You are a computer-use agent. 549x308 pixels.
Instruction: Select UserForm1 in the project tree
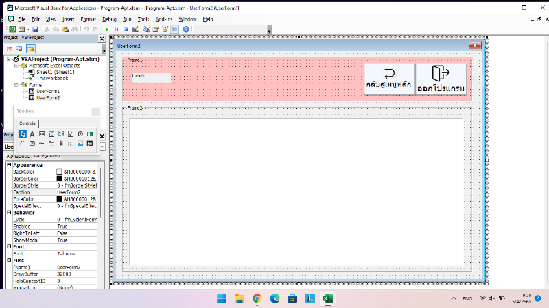click(x=47, y=91)
